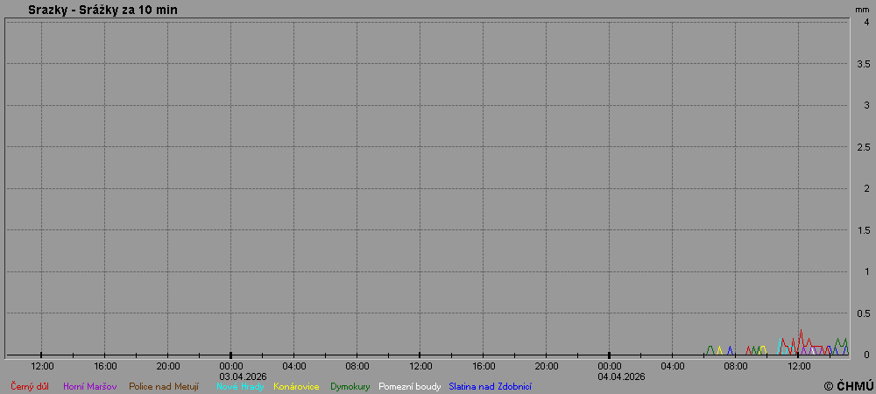Viewport: 876px width, 394px height.
Task: Click the ČHMÚ copyright text
Action: [x=849, y=385]
